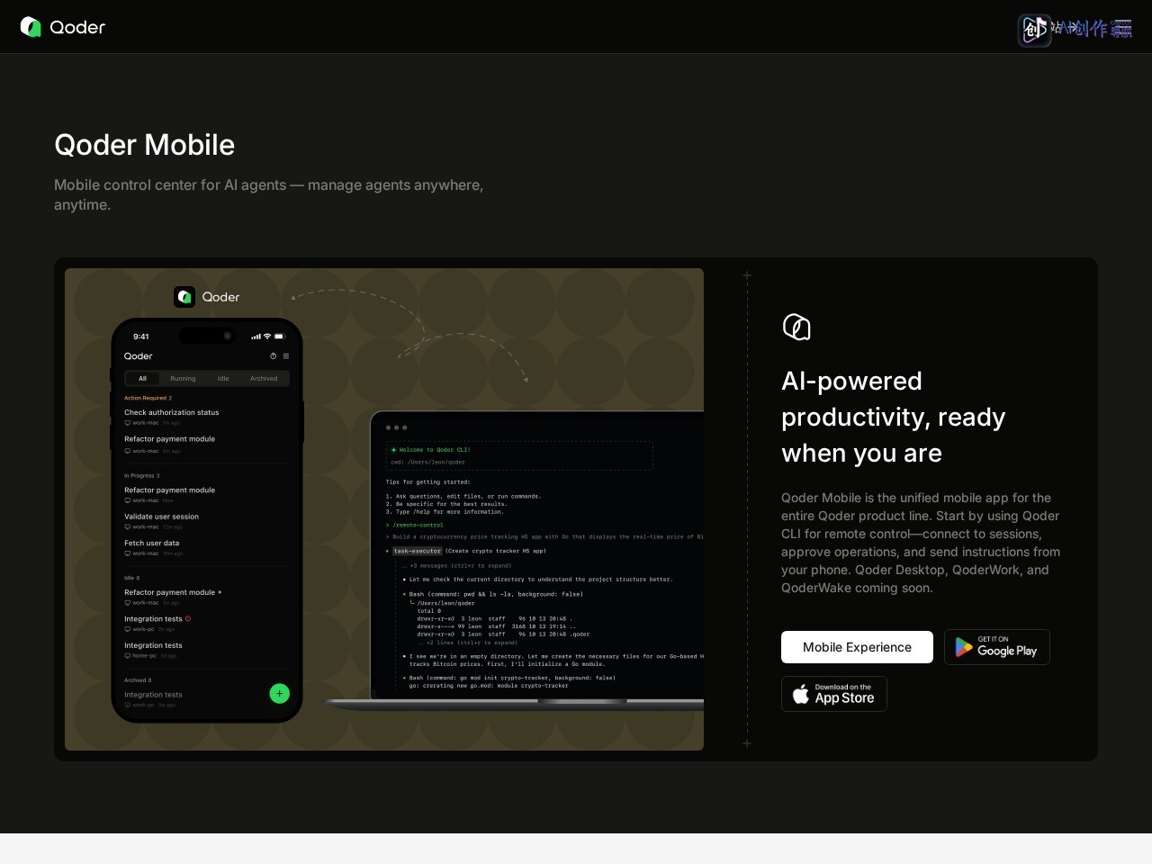Click the three window dots on the laptop terminal
Screen dimensions: 1152x864
pyautogui.click(x=396, y=427)
